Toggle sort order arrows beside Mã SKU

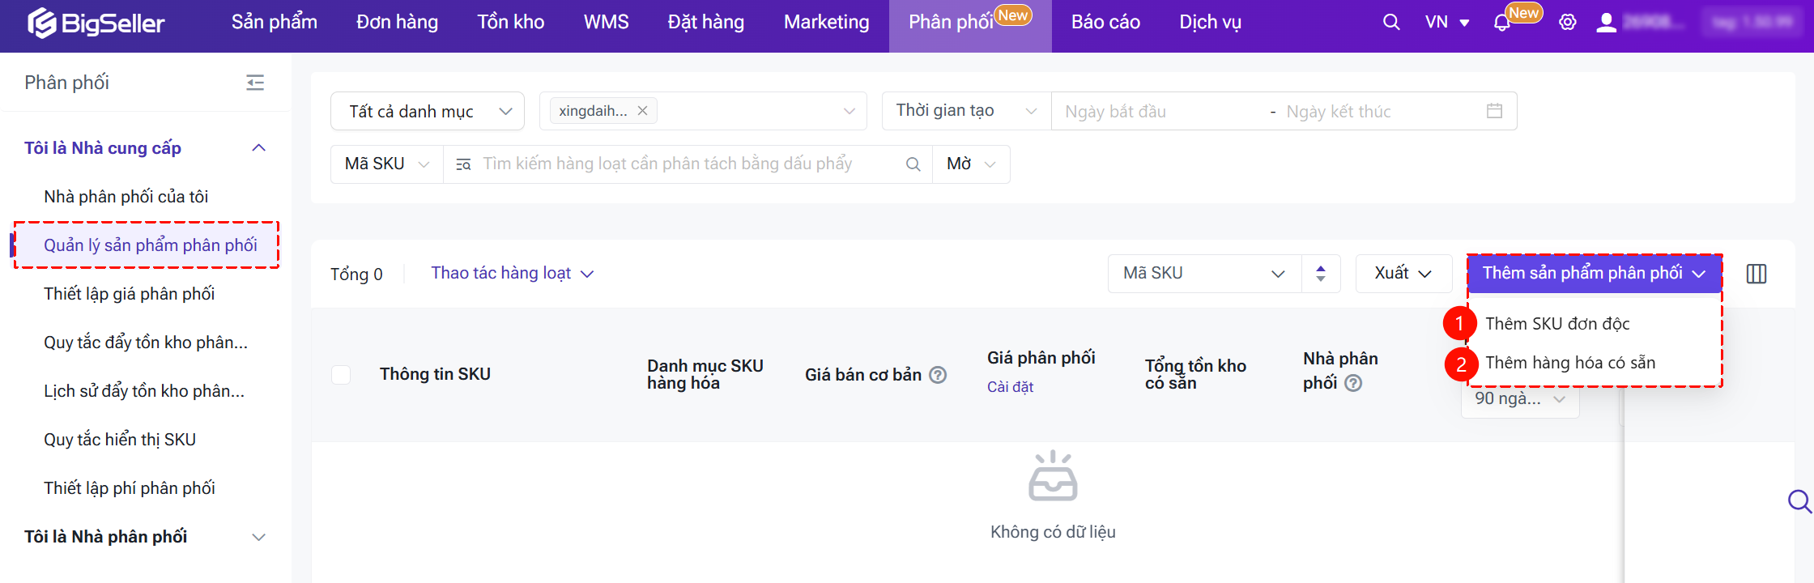pos(1321,274)
